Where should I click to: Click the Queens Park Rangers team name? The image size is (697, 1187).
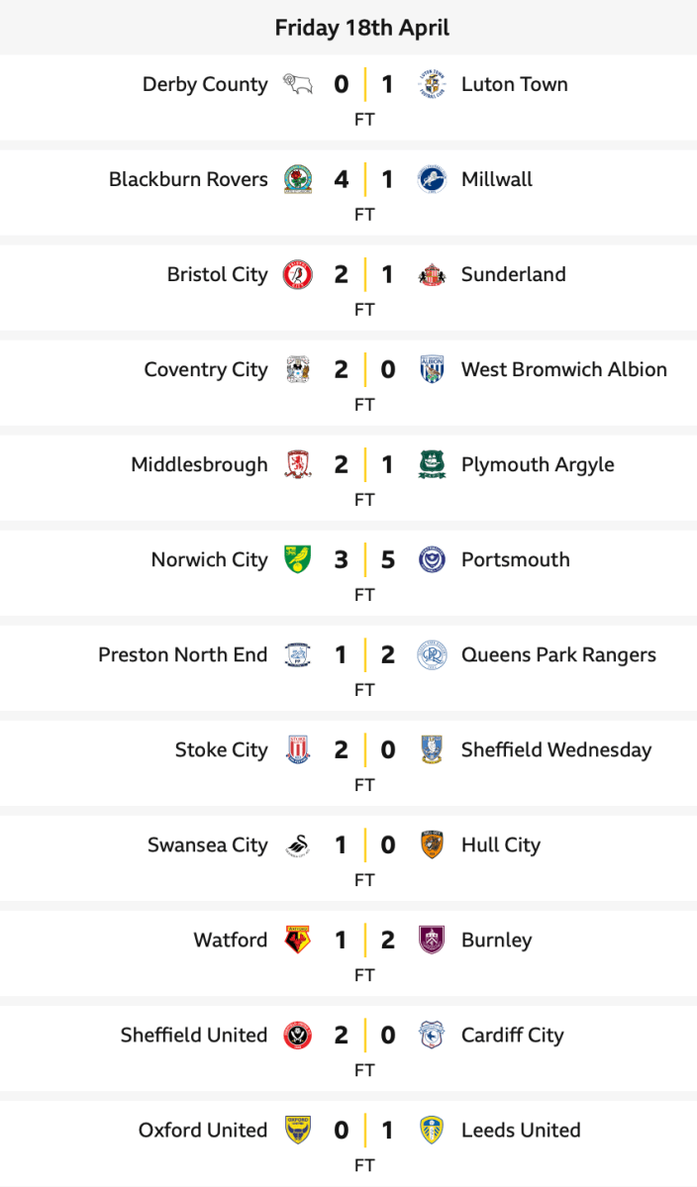tap(558, 654)
